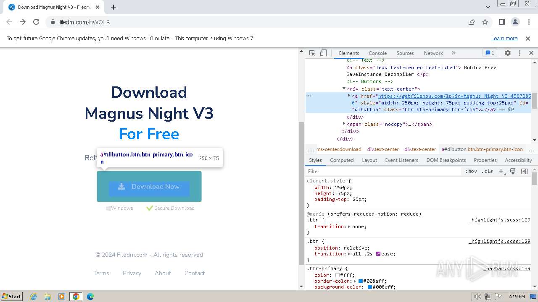Click the white #fff color swatch
Image resolution: width=538 pixels, height=302 pixels.
point(337,275)
